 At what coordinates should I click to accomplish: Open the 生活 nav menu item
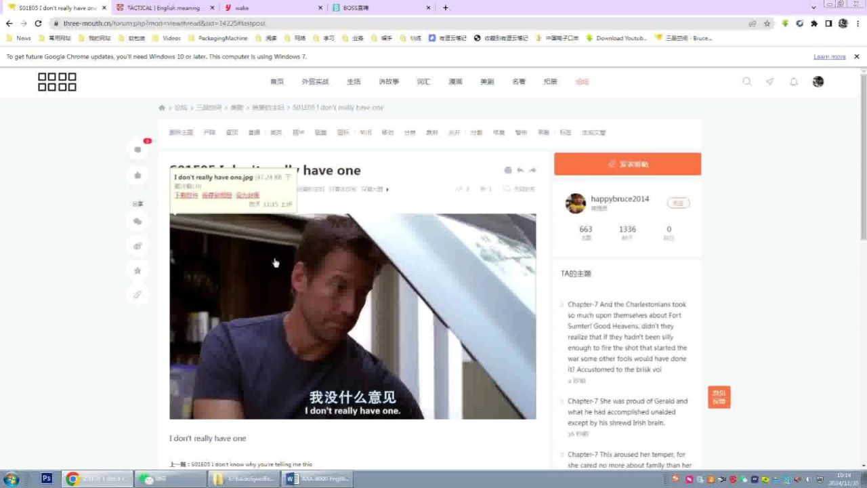click(354, 81)
